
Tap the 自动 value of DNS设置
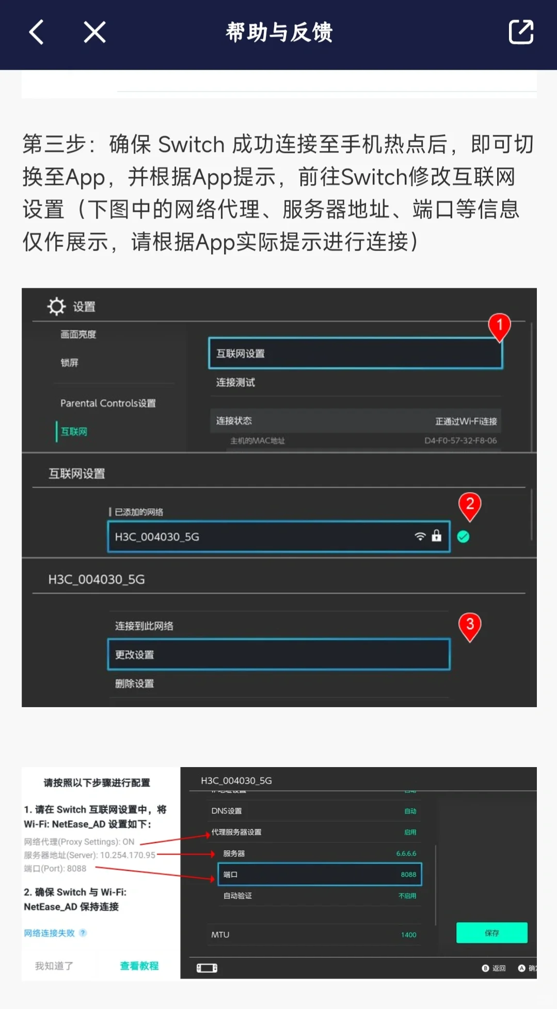(410, 811)
